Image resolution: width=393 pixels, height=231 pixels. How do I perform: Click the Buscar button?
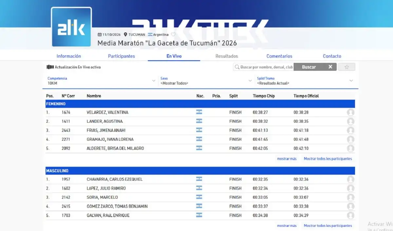(x=309, y=67)
